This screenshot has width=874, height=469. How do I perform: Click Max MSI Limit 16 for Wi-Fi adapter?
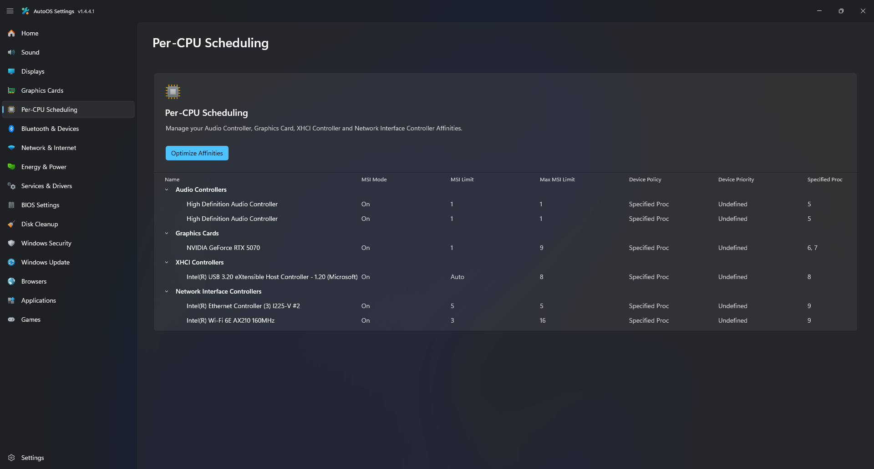543,320
